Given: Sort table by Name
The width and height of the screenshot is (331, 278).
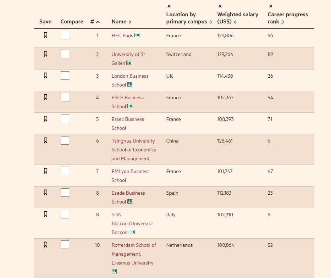Looking at the screenshot, I should (x=121, y=22).
